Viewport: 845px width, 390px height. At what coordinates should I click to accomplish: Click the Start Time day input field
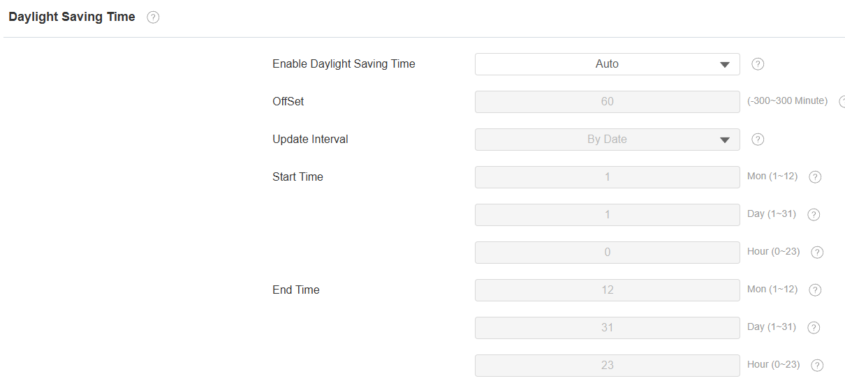point(607,215)
